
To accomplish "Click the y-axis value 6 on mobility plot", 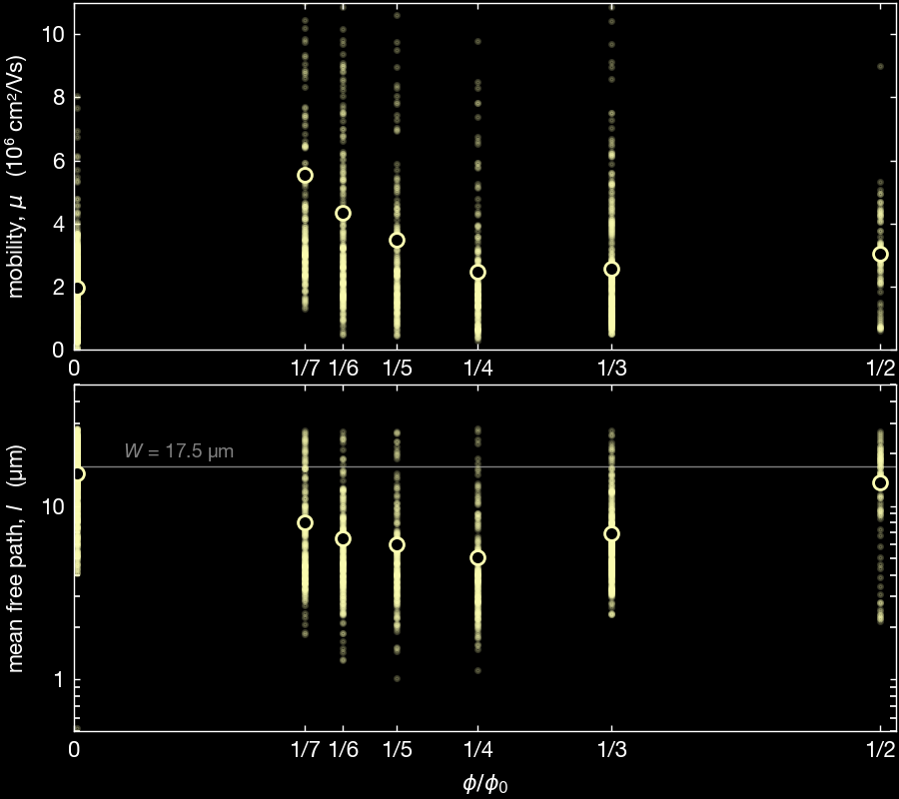I will coord(59,161).
